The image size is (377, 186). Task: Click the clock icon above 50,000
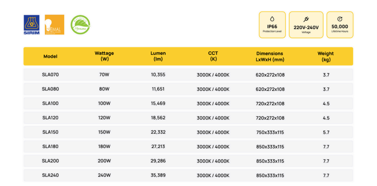click(x=340, y=19)
